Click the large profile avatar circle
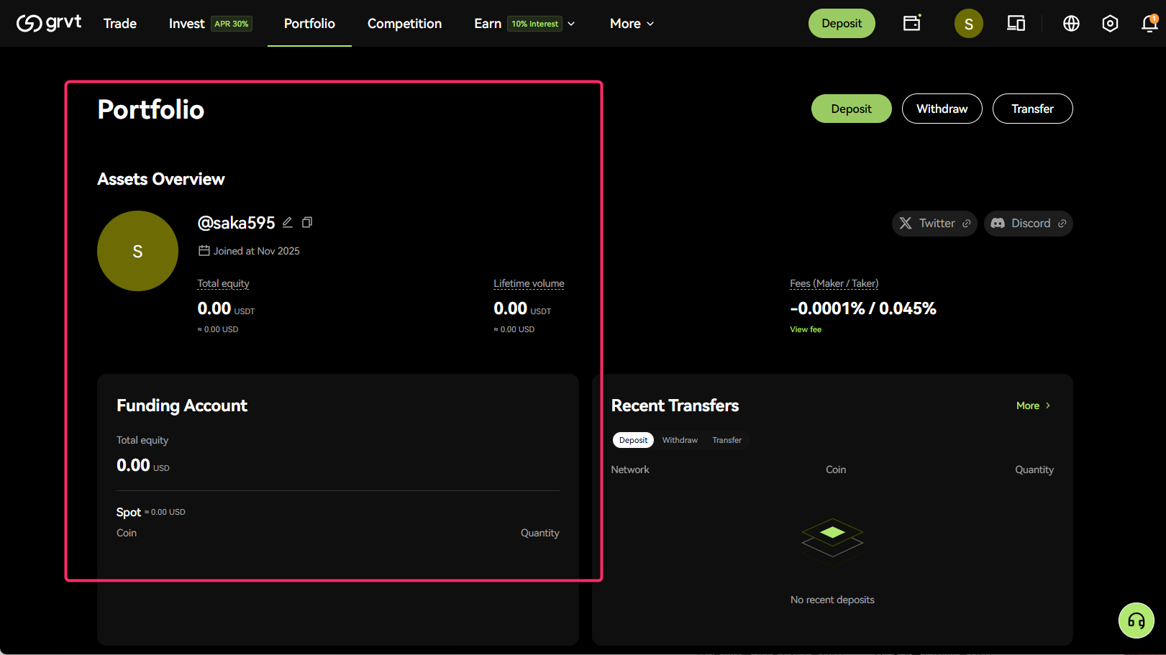Viewport: 1166px width, 655px height. pos(137,251)
